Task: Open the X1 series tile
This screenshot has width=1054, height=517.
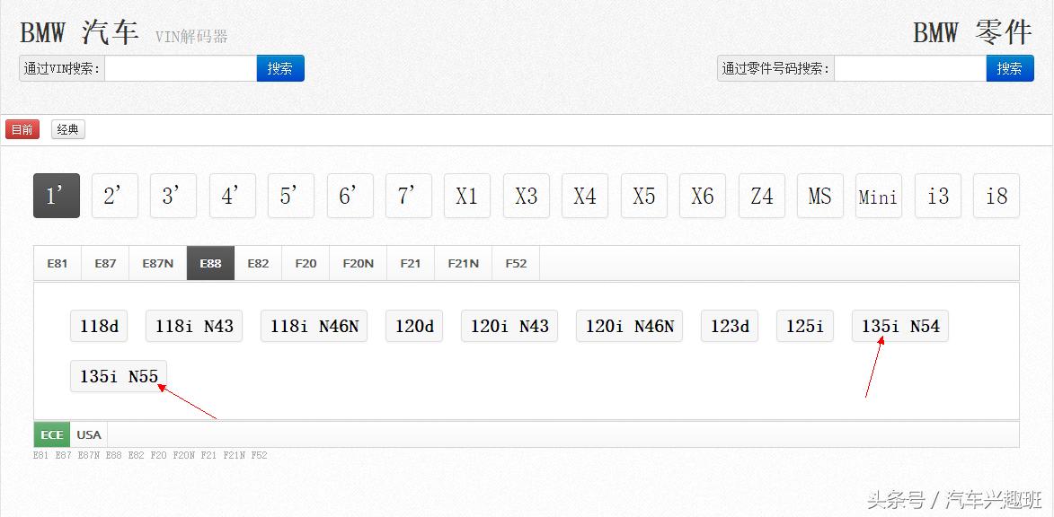Action: tap(467, 196)
